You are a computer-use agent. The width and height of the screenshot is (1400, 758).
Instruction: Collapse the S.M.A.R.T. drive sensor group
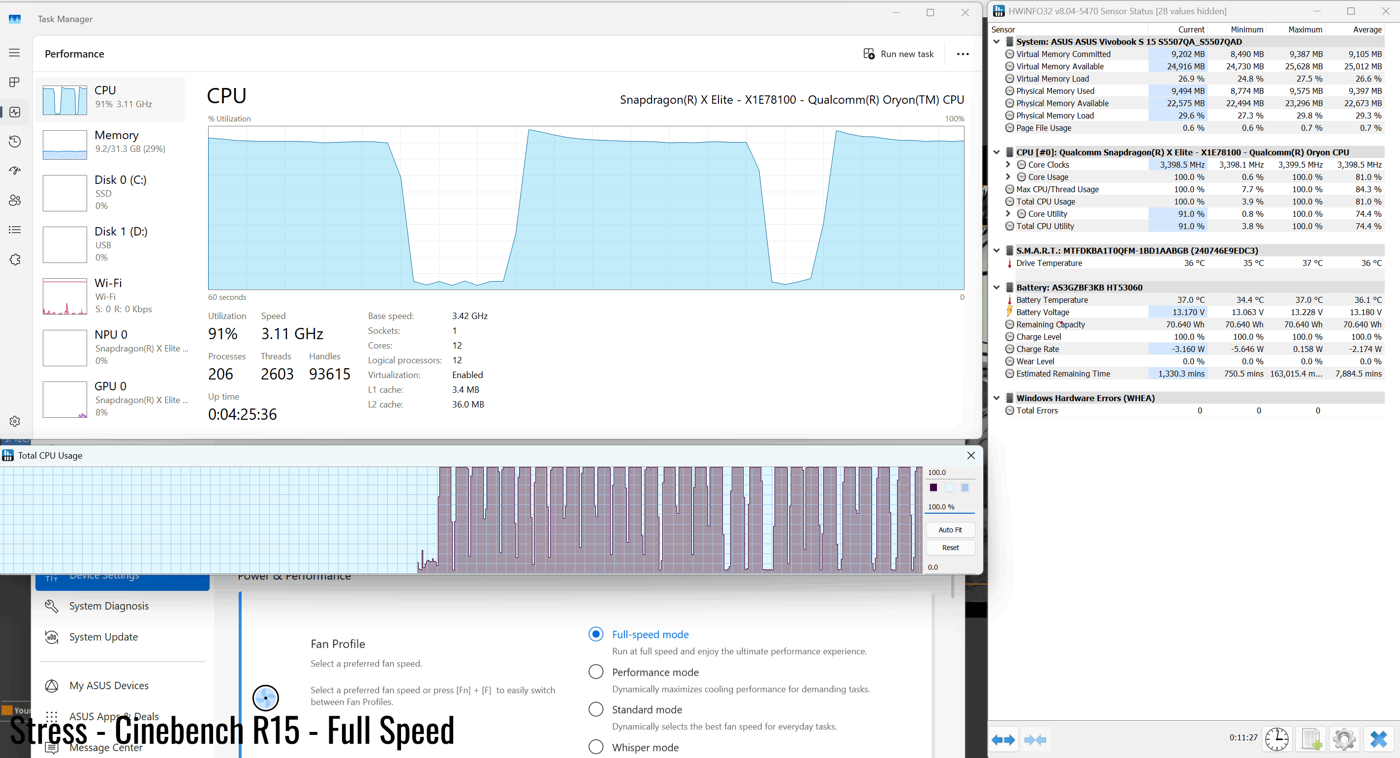[x=996, y=251]
